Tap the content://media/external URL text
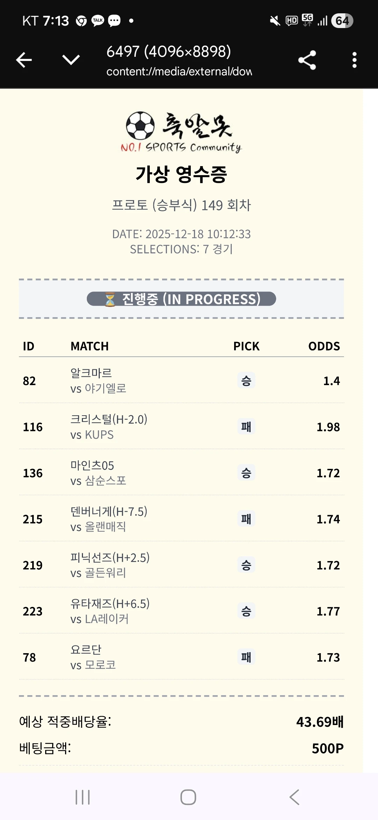This screenshot has width=378, height=820. (x=179, y=72)
